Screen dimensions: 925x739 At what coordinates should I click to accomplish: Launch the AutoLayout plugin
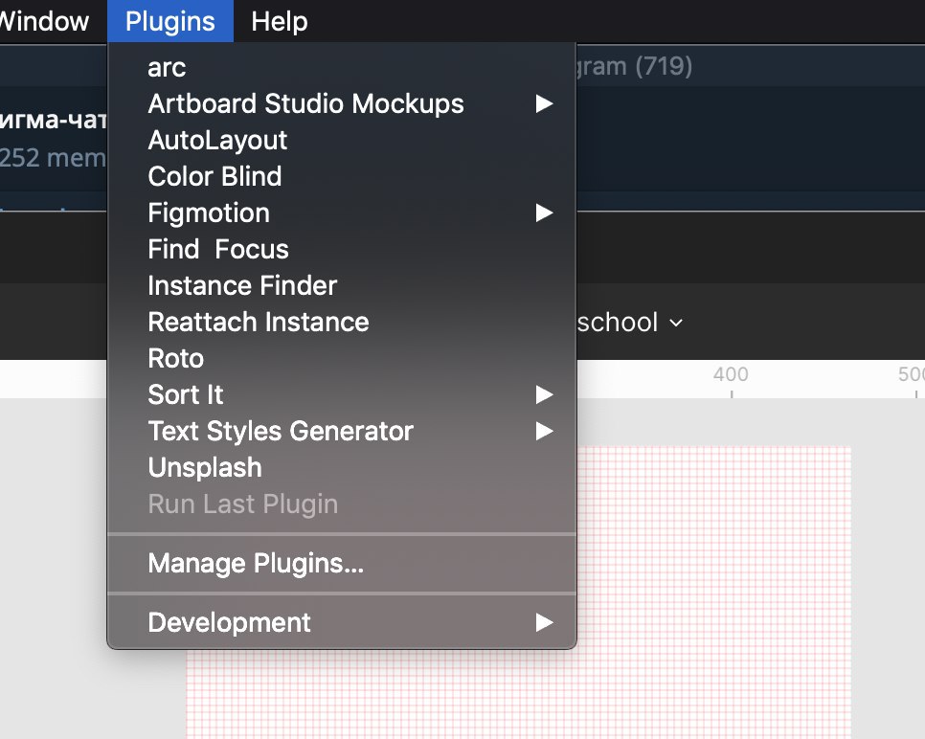pos(342,141)
